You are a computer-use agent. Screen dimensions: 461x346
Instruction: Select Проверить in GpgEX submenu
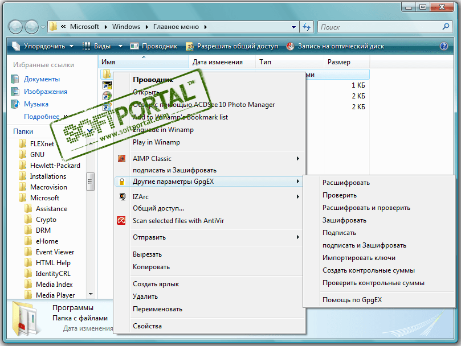[x=379, y=195]
